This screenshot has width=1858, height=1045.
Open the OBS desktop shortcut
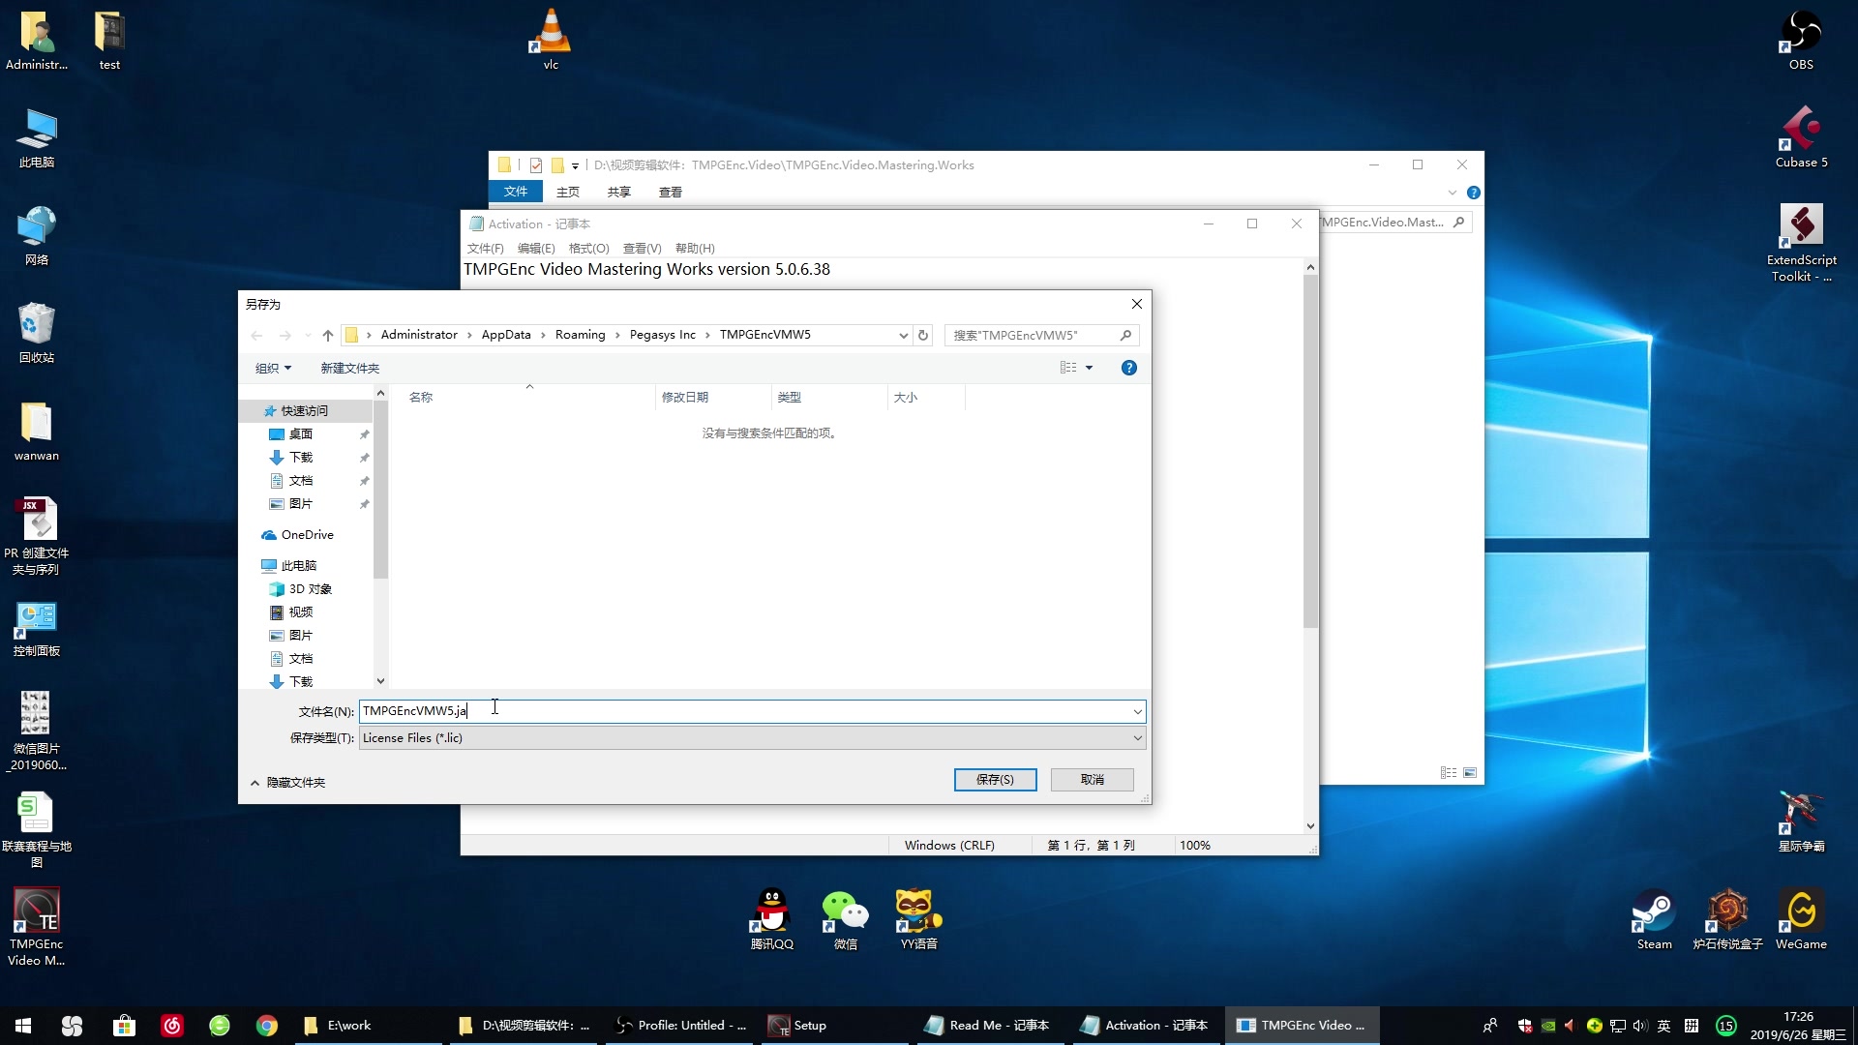[1801, 40]
